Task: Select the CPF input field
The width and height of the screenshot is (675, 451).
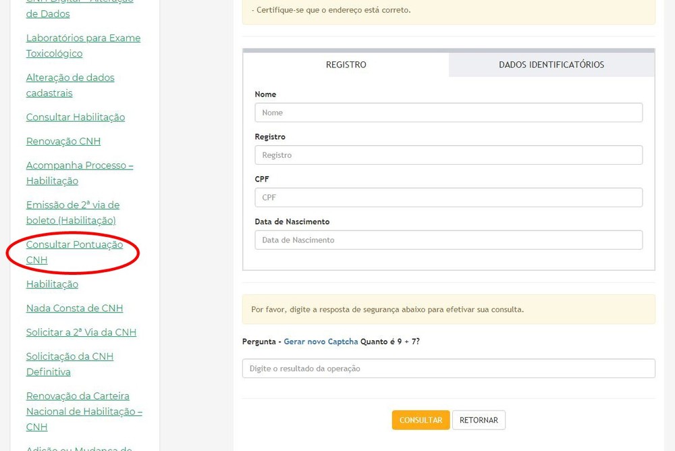Action: coord(448,197)
